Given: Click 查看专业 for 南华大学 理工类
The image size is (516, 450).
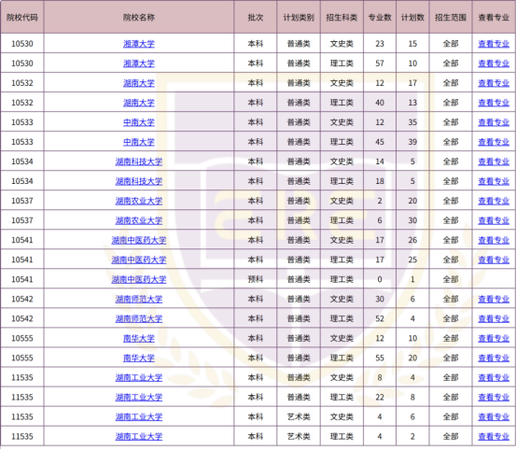Looking at the screenshot, I should 494,358.
